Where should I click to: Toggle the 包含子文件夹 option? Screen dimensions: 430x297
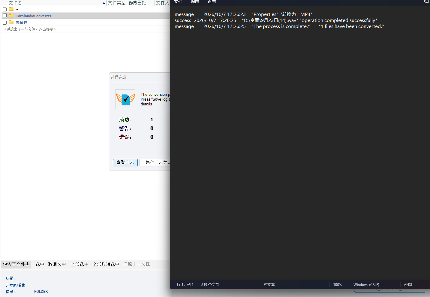16,265
